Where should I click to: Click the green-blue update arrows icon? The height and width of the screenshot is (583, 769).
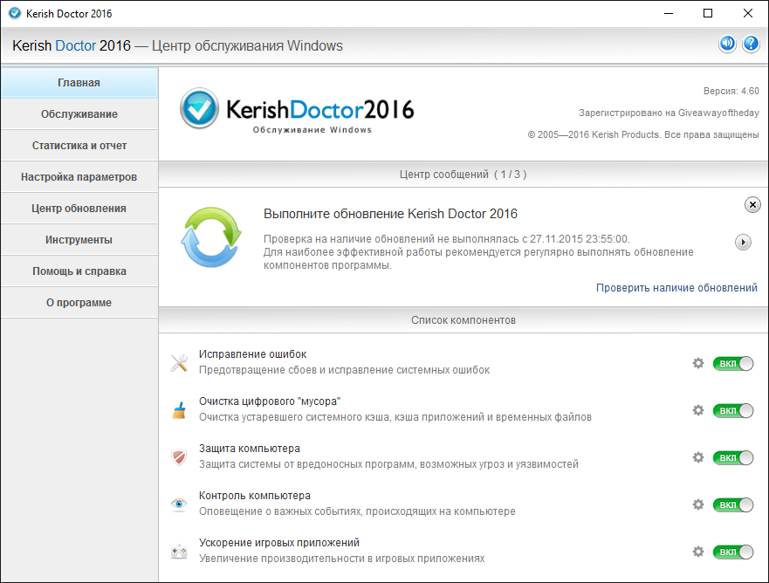point(211,237)
